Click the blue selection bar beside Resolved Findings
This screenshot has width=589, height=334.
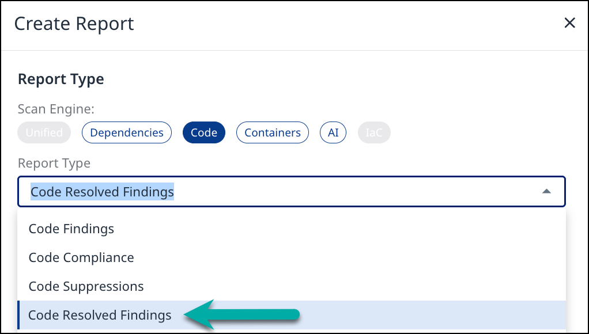coord(18,315)
